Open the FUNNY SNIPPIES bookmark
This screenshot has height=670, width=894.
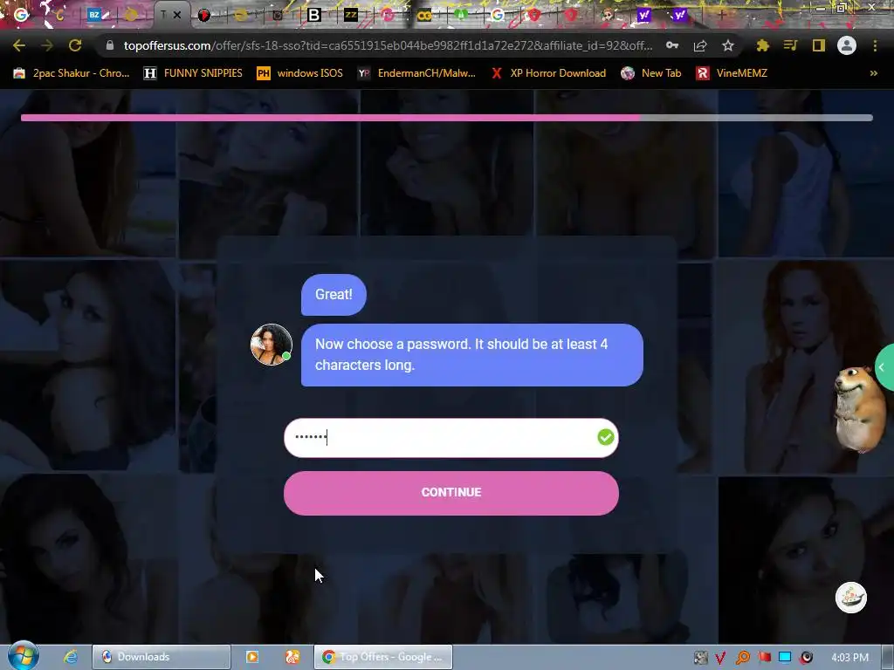[193, 73]
